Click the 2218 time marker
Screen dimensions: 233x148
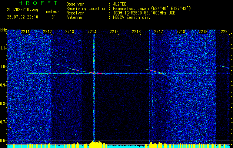point(181,32)
